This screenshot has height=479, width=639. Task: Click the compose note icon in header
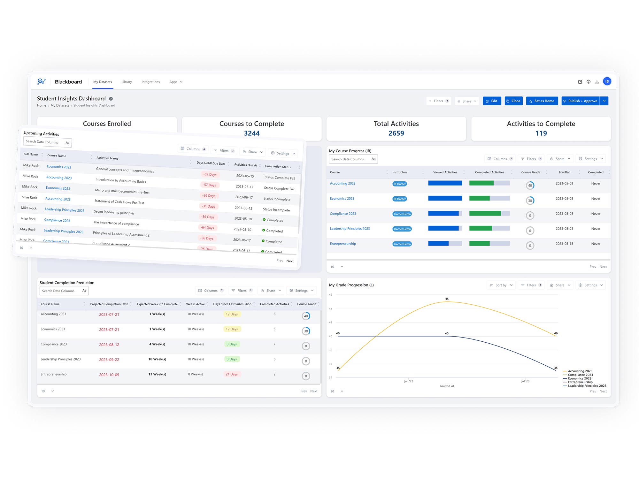(x=580, y=82)
